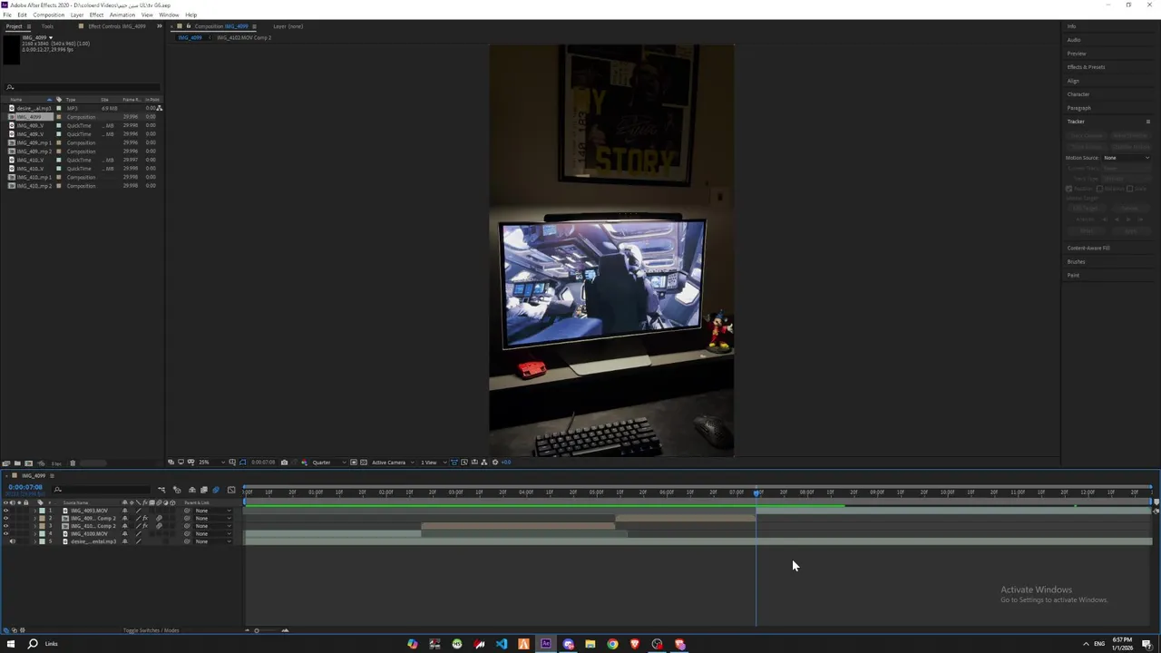Screen dimensions: 1161x653
Task: Open Chrome icon on Windows taskbar
Action: [x=612, y=644]
